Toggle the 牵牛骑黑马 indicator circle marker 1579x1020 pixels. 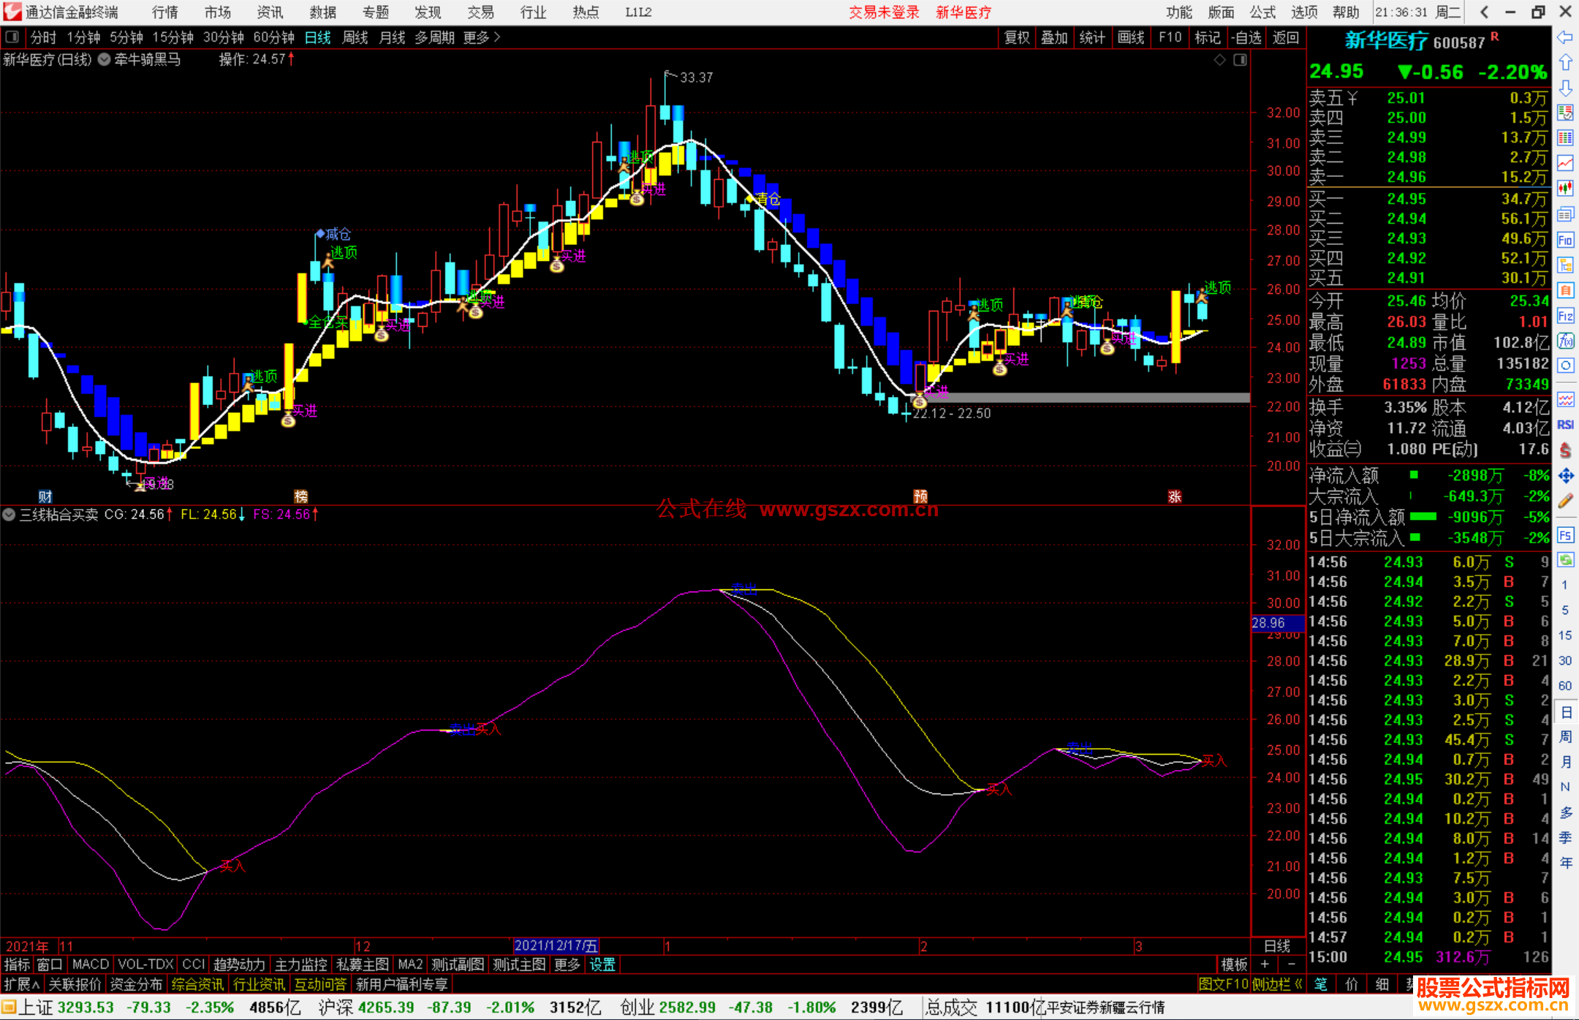[105, 60]
